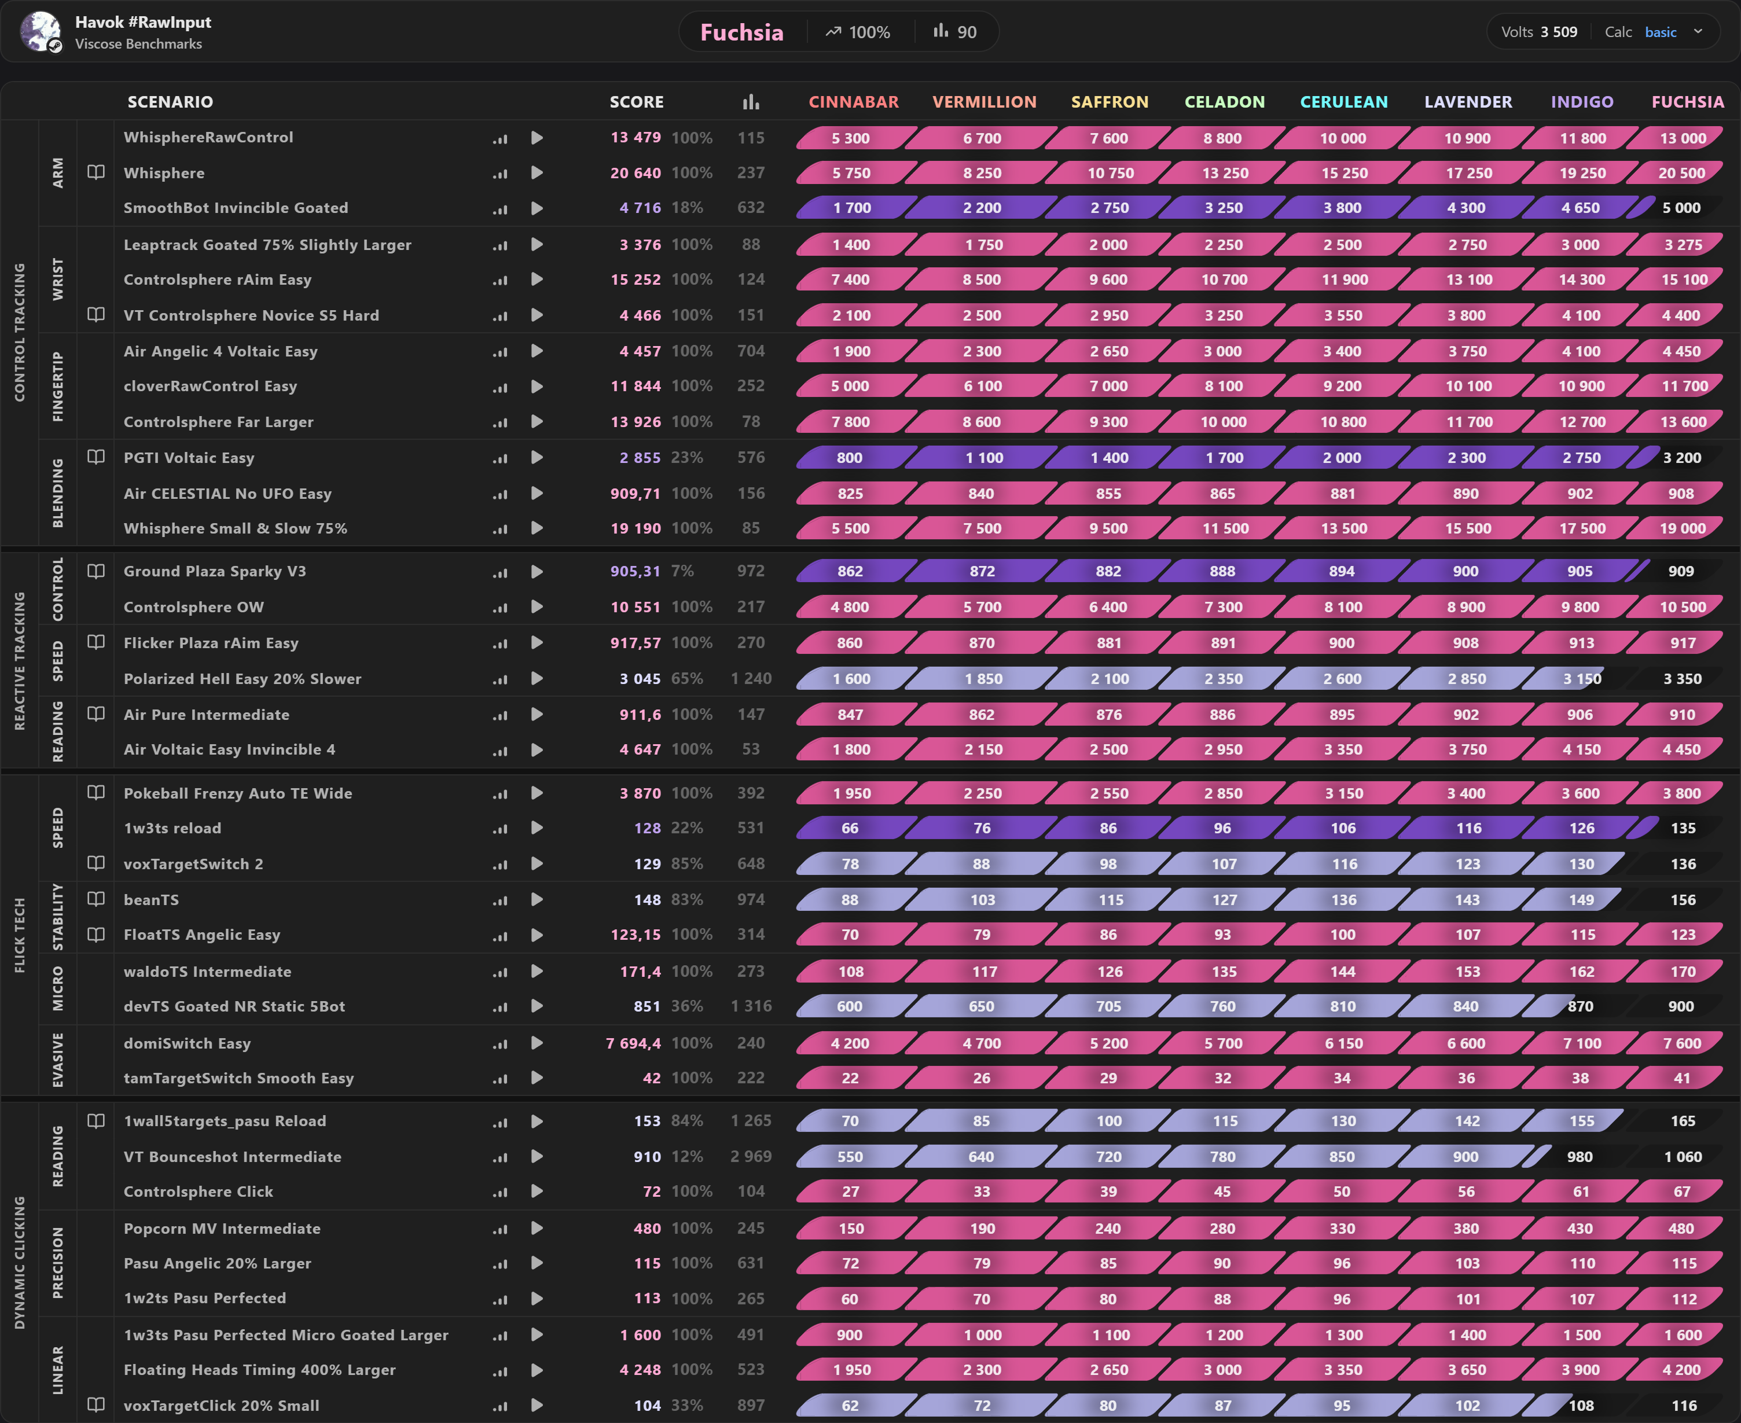The image size is (1741, 1423).
Task: Play the WhisphereRawControl scenario
Action: pyautogui.click(x=537, y=138)
